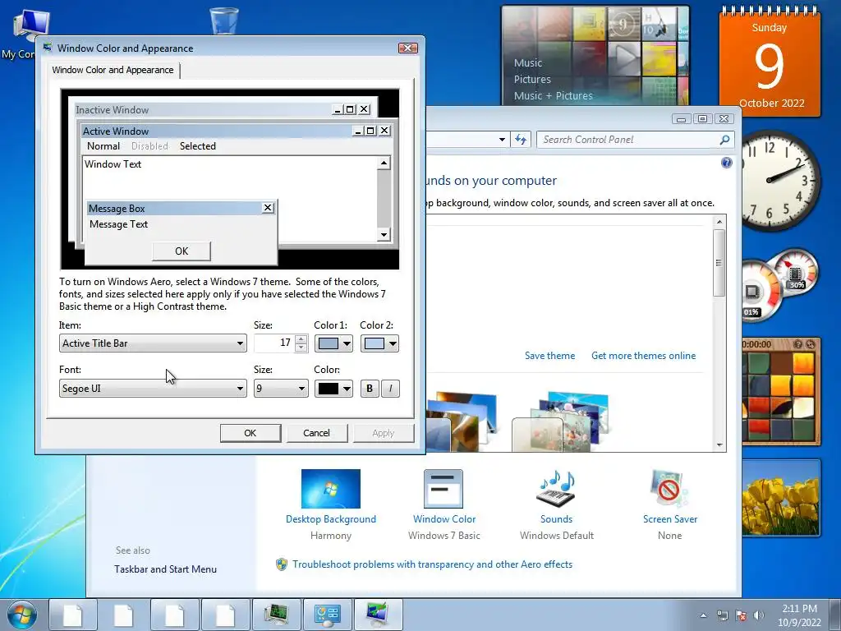Click Disabled menu in preview Active Window
841x631 pixels.
pos(149,146)
